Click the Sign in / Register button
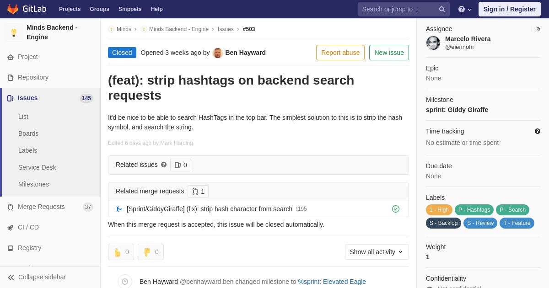The height and width of the screenshot is (288, 549). (x=510, y=9)
